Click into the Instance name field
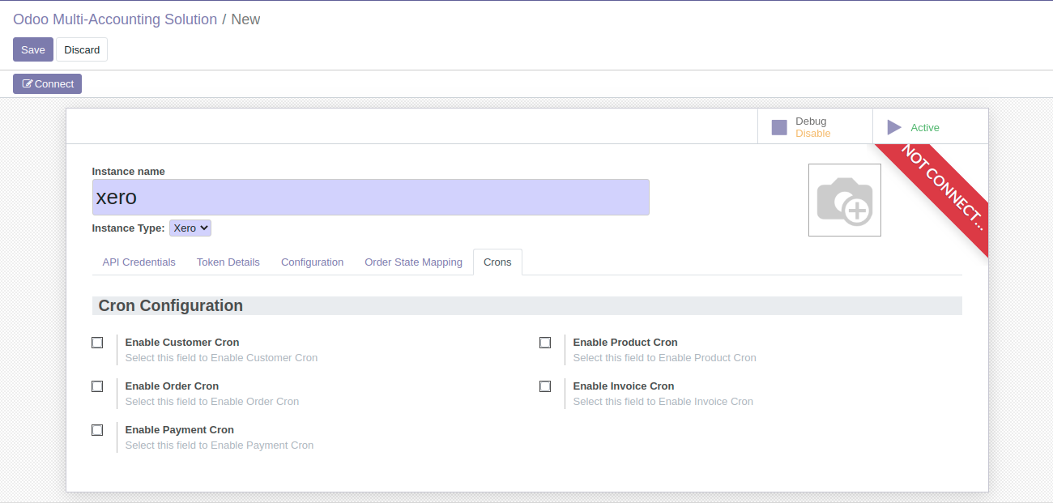This screenshot has width=1053, height=503. [370, 198]
